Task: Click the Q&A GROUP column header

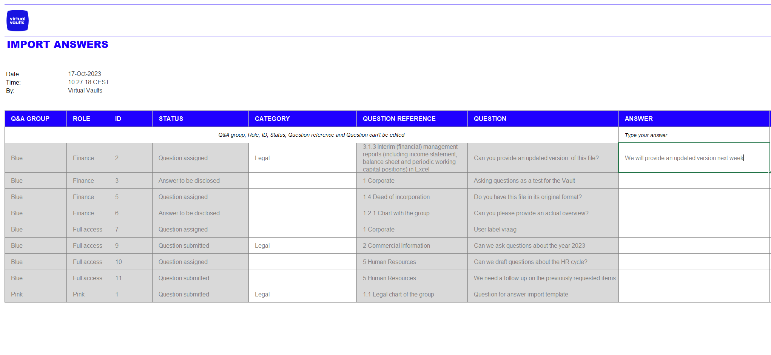Action: click(x=35, y=119)
